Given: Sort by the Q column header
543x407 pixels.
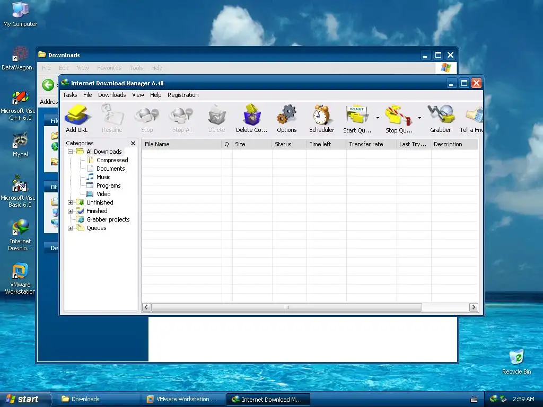Looking at the screenshot, I should click(227, 144).
